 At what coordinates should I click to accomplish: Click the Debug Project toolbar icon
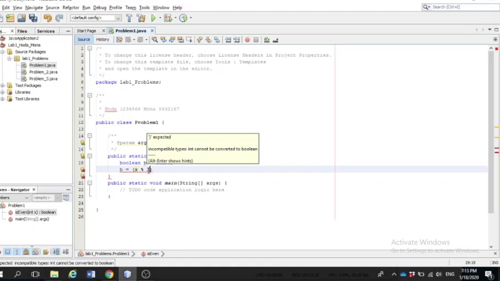coord(168,18)
